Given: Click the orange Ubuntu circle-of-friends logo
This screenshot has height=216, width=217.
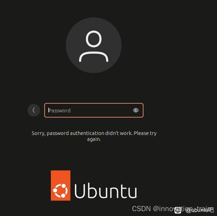Looking at the screenshot, I should (61, 191).
